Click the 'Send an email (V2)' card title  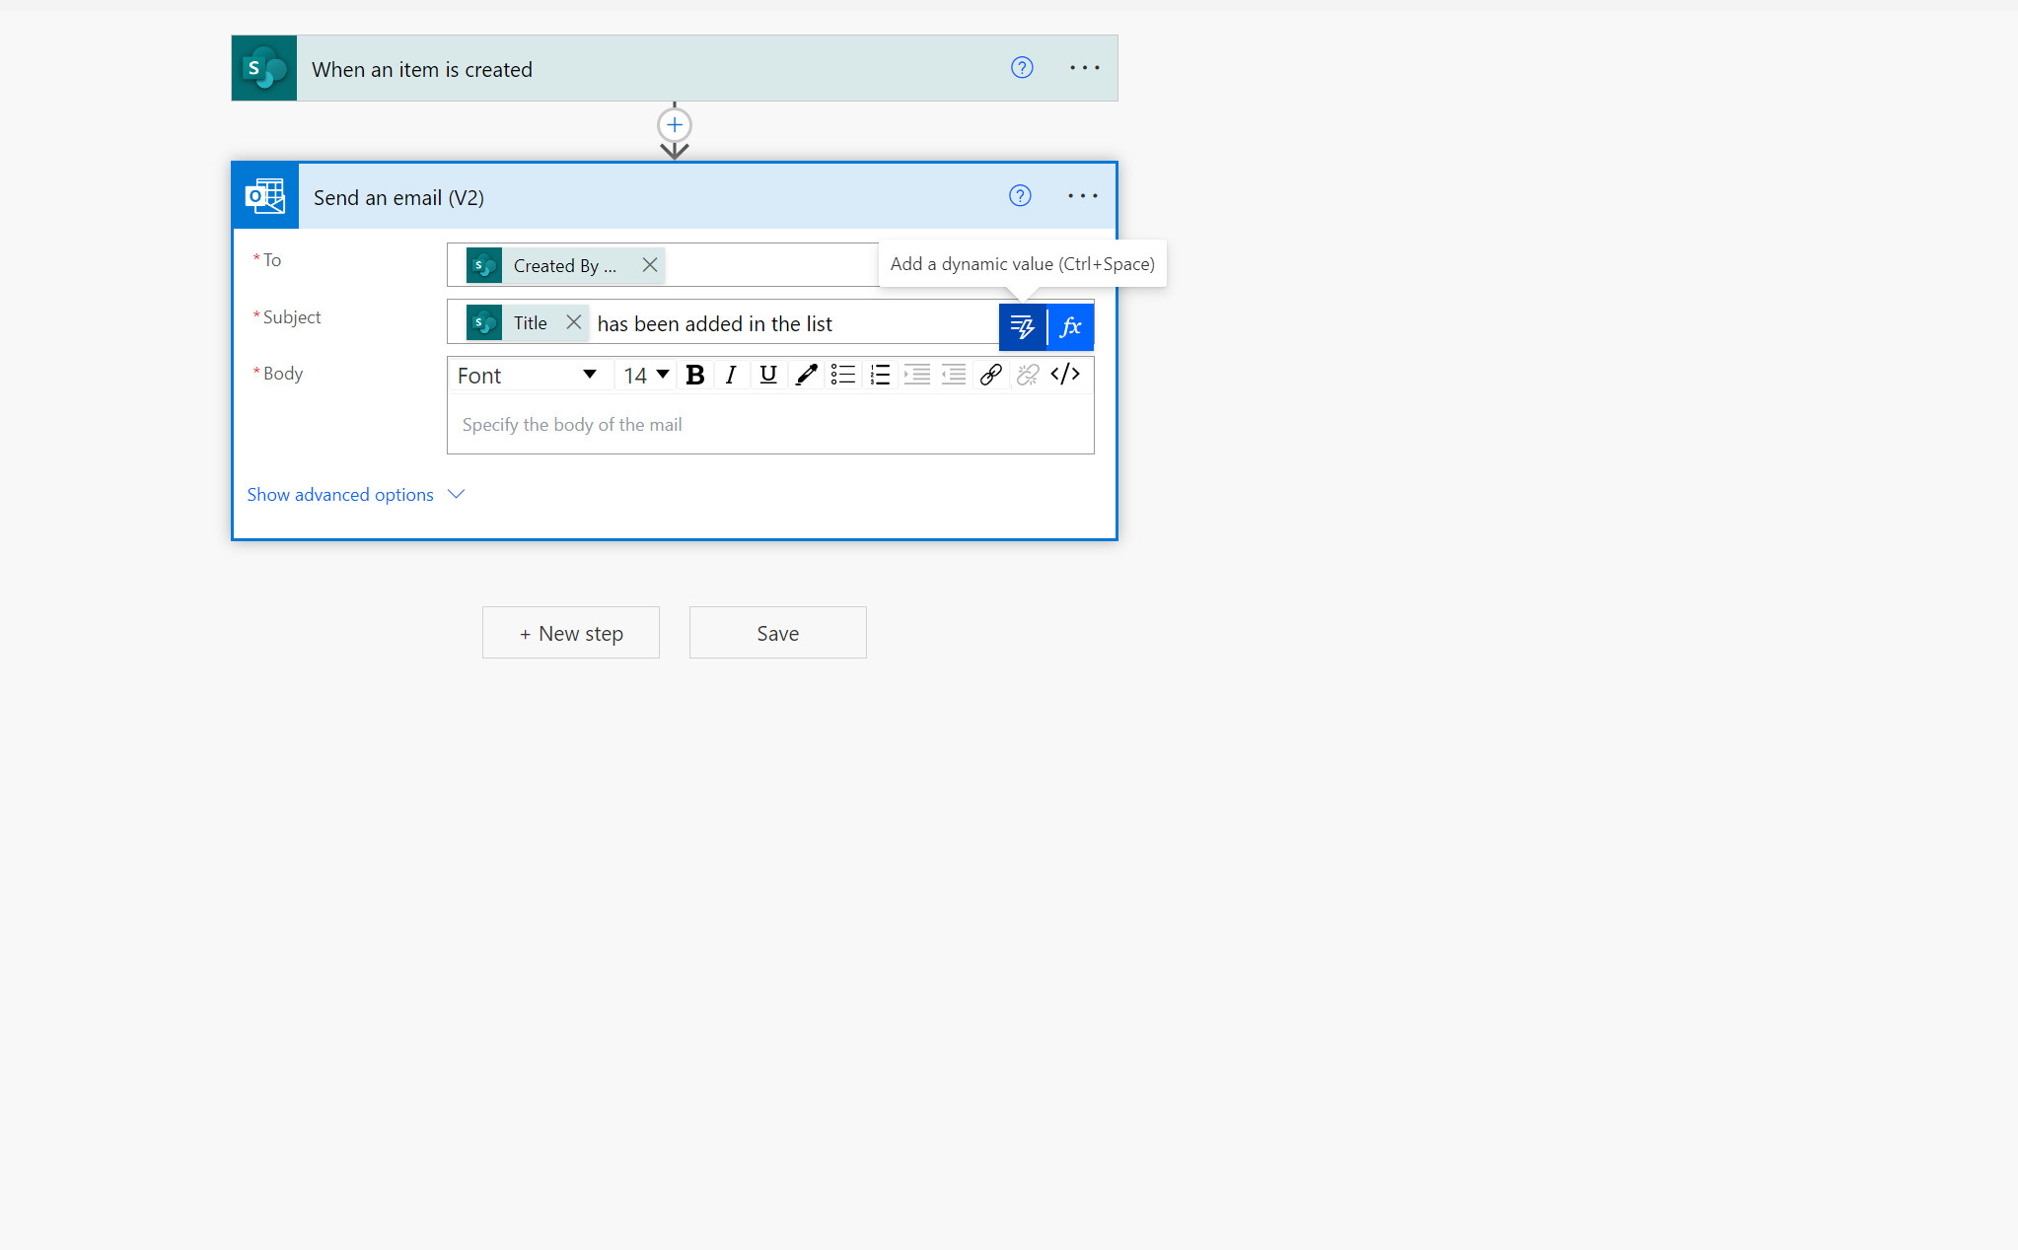coord(398,198)
